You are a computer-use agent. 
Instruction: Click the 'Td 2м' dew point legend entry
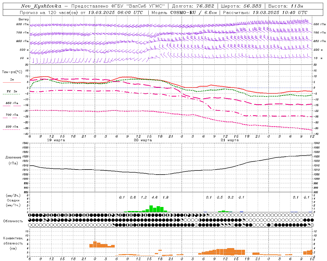tap(12, 91)
